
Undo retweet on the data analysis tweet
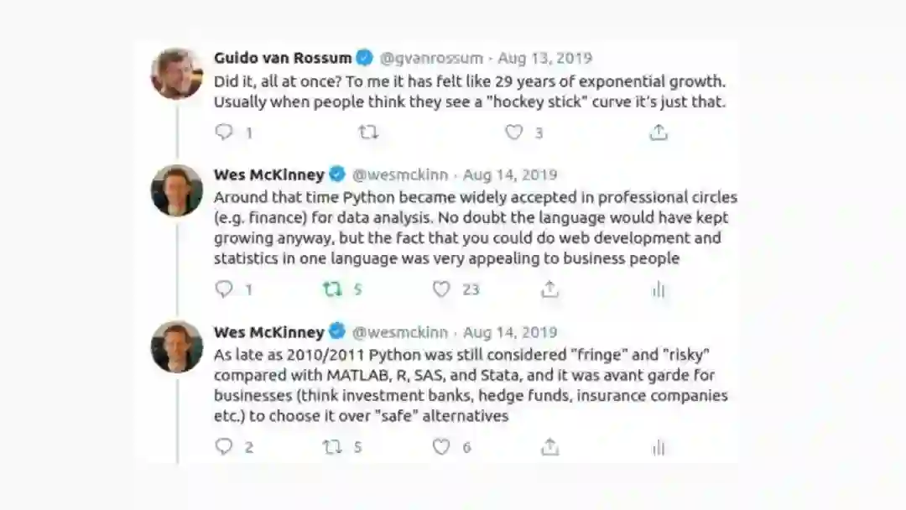pos(333,289)
